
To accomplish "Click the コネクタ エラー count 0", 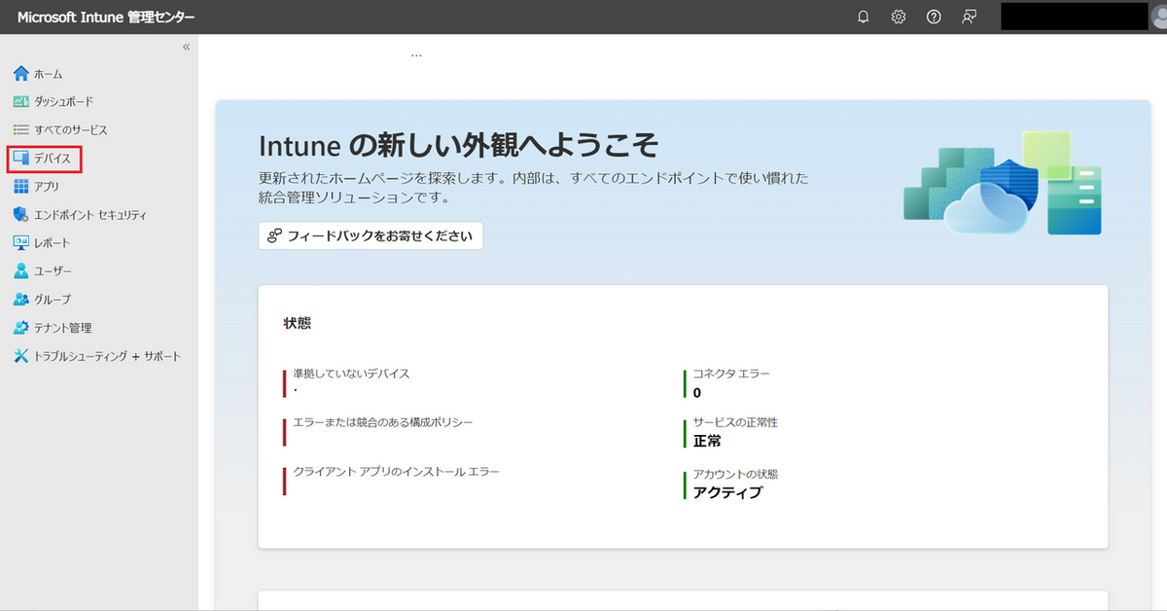I will 697,392.
